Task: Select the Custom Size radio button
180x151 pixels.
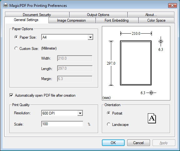Action: (x=16, y=48)
